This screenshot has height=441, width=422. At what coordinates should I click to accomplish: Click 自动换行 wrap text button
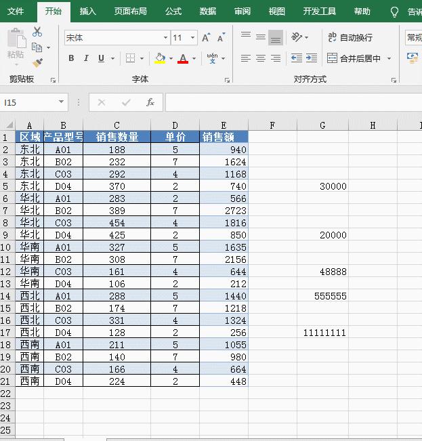(350, 37)
